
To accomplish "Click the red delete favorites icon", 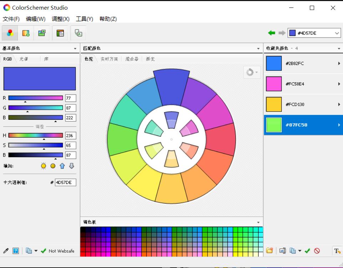I will click(317, 251).
